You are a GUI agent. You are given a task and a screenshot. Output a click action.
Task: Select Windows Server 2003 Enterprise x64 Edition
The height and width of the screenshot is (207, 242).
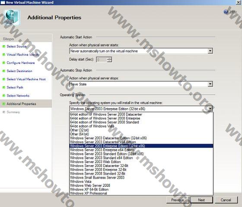coord(141,150)
